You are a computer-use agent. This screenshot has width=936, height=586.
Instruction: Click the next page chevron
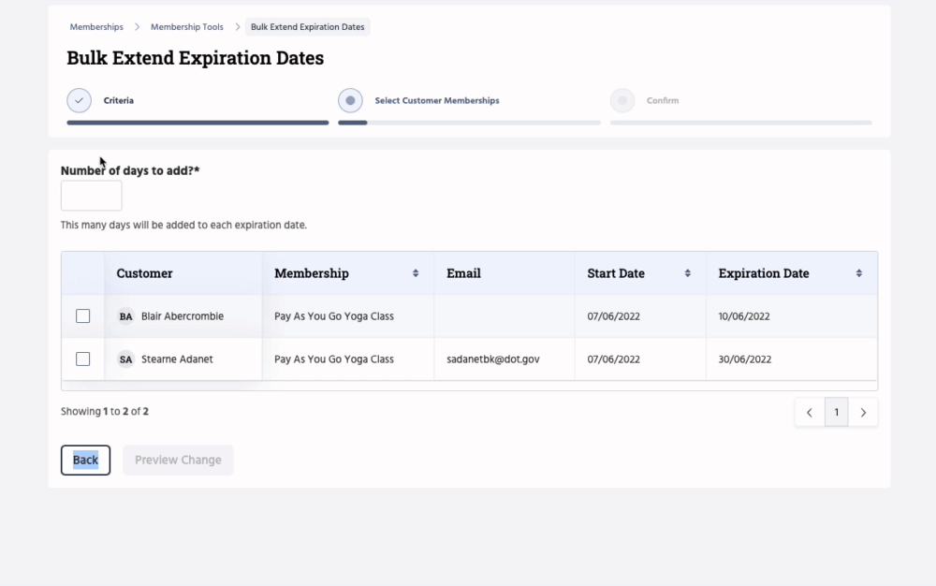[863, 412]
